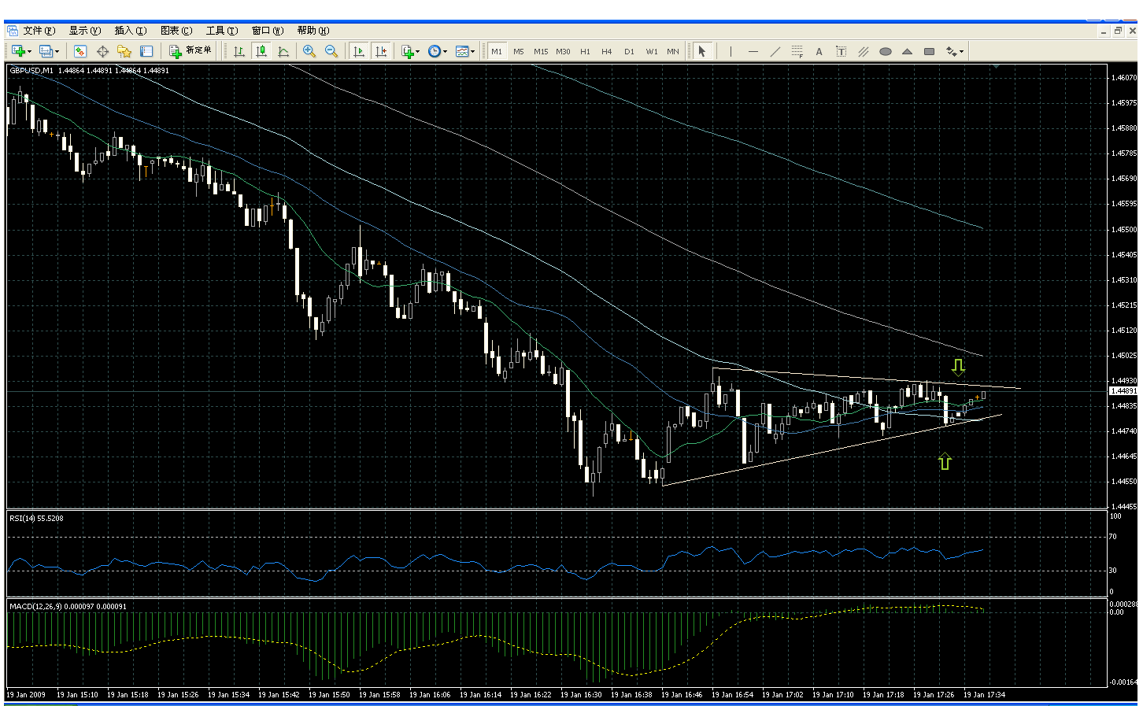Select the Fibonacci retracement tool
The width and height of the screenshot is (1143, 706).
797,51
